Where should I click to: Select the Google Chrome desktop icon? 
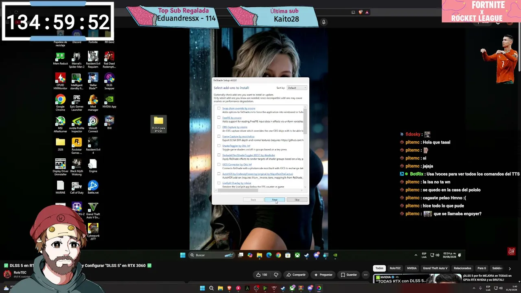pyautogui.click(x=60, y=103)
